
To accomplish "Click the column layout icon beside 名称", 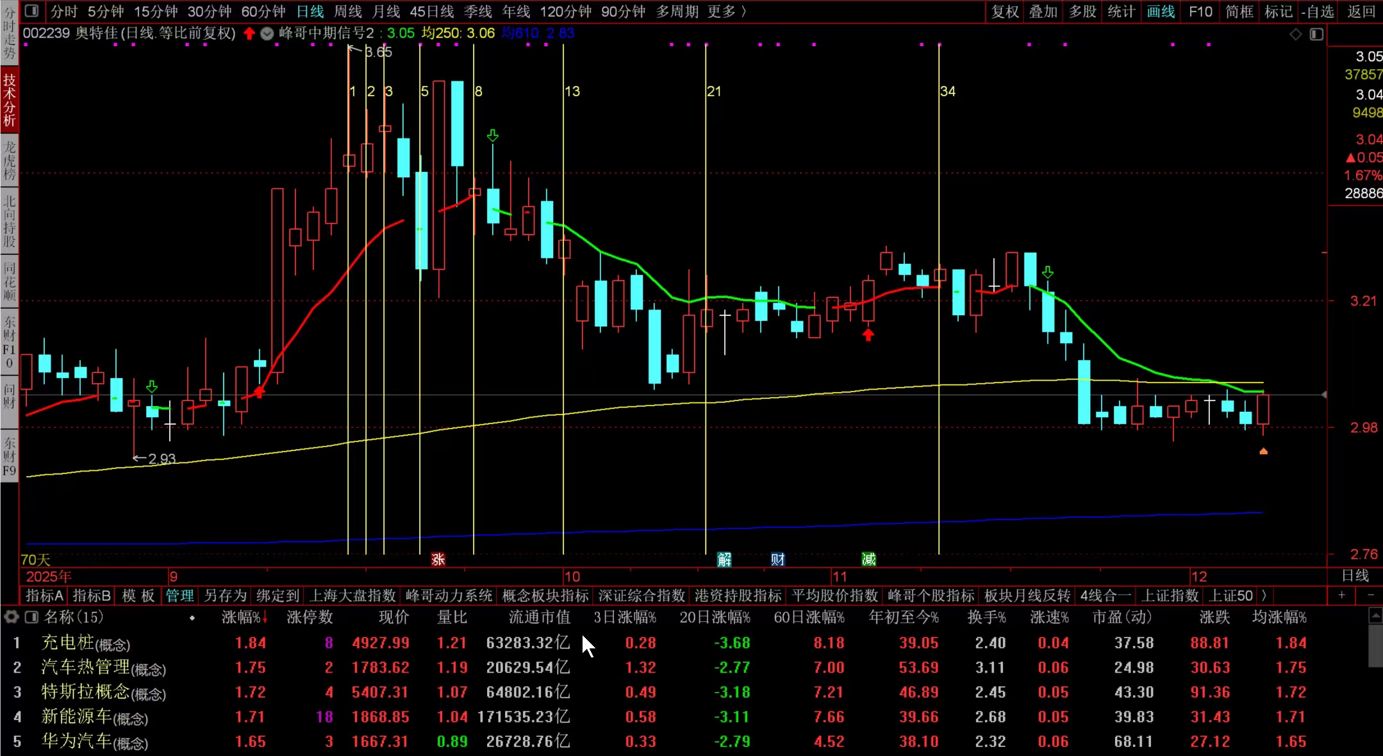I will tap(31, 617).
